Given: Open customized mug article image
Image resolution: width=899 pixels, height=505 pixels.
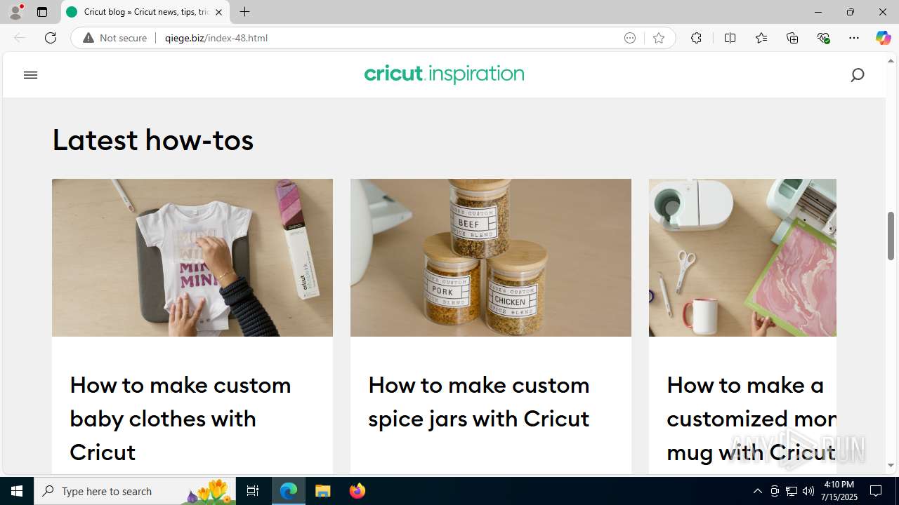Looking at the screenshot, I should (x=742, y=257).
